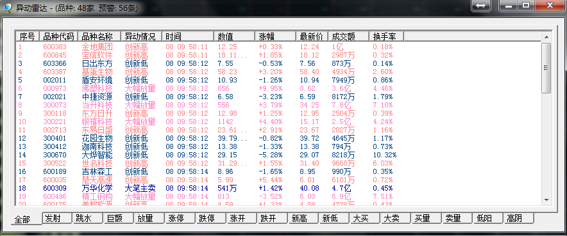Sort by the 品种代码 column header
The image size is (567, 236).
coord(58,36)
